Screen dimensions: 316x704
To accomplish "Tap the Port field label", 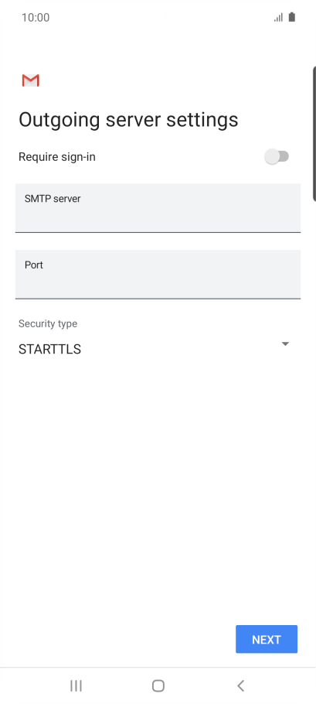I will tap(34, 265).
